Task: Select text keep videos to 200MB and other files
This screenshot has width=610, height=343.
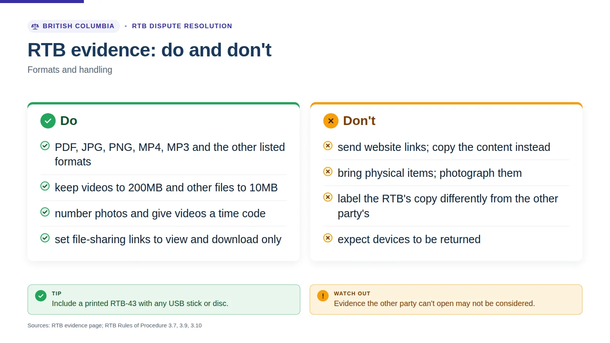Action: (x=166, y=188)
